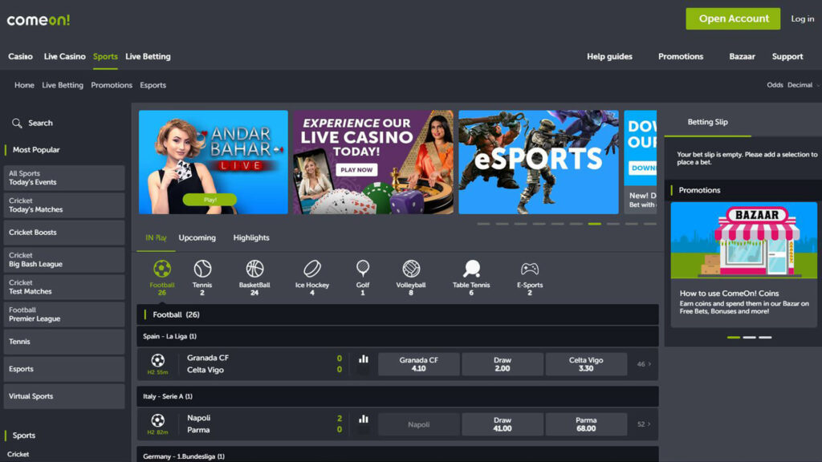The width and height of the screenshot is (822, 462).
Task: Open the Live Casino tab
Action: 64,57
